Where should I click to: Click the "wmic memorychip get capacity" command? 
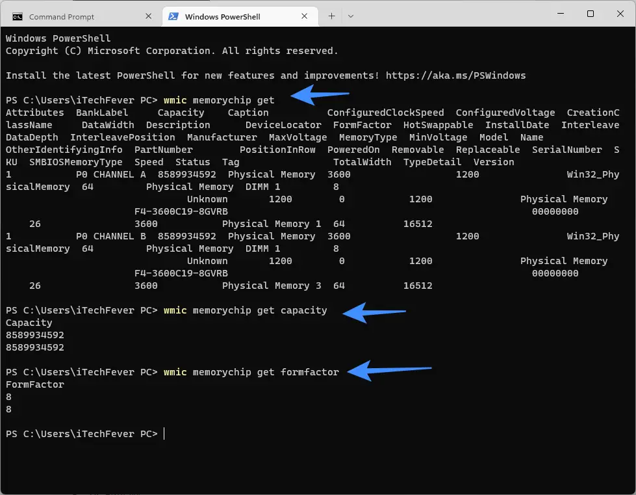[x=246, y=310]
